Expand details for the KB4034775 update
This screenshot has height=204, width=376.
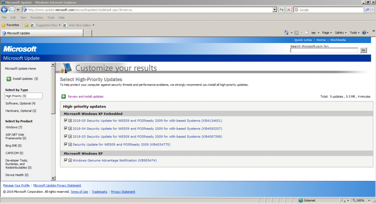click(x=70, y=144)
